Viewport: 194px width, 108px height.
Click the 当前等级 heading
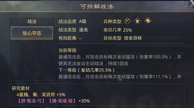coord(67,50)
